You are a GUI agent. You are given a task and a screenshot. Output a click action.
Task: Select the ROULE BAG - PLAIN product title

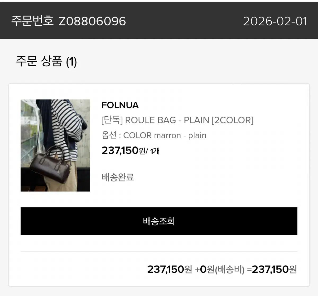[x=177, y=120]
